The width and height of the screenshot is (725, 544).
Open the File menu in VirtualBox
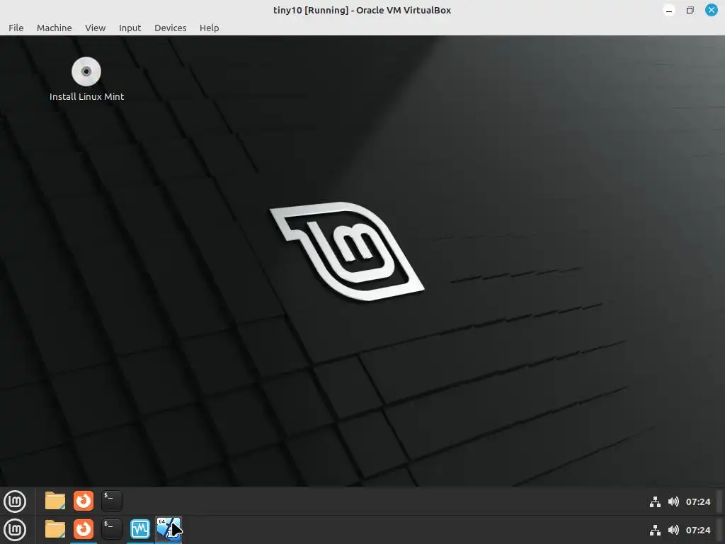16,28
